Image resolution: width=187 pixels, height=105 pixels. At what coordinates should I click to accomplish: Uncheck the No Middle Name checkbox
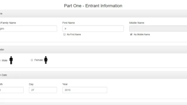click(x=131, y=34)
